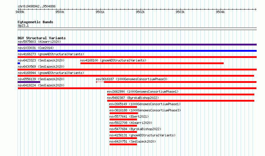Click the 9501k ruler tick label
This screenshot has height=156, width=265.
pyautogui.click(x=100, y=12)
